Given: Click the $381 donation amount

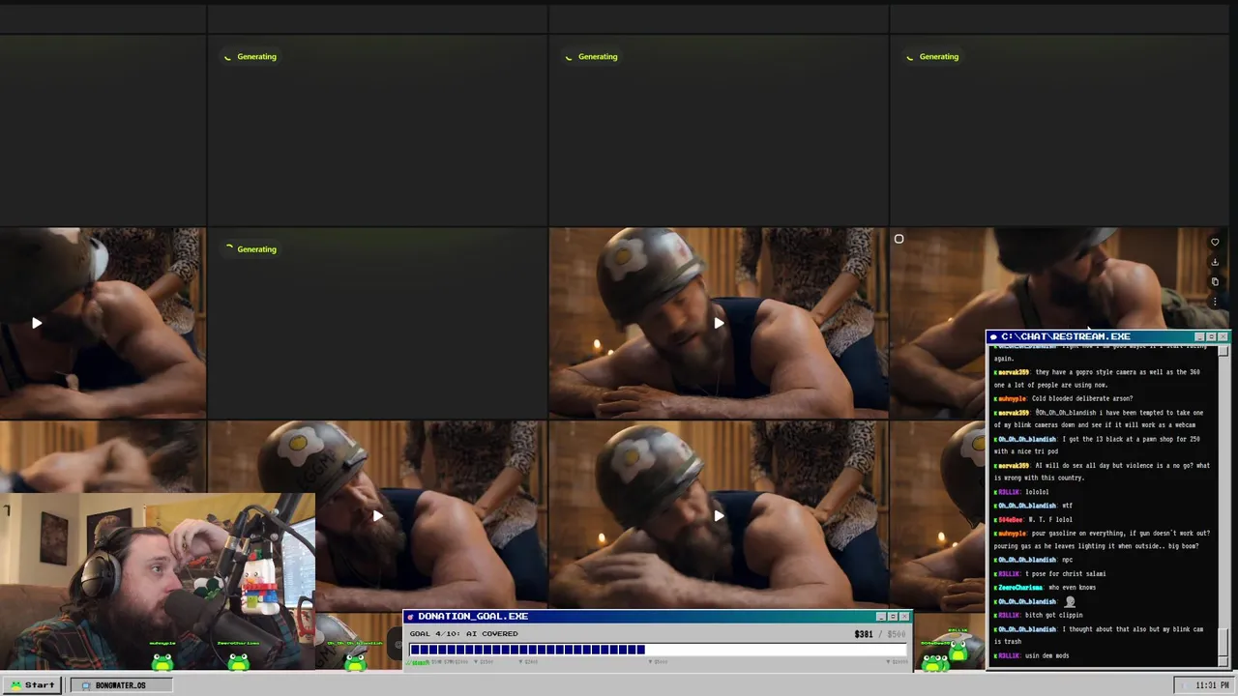Looking at the screenshot, I should [x=864, y=634].
